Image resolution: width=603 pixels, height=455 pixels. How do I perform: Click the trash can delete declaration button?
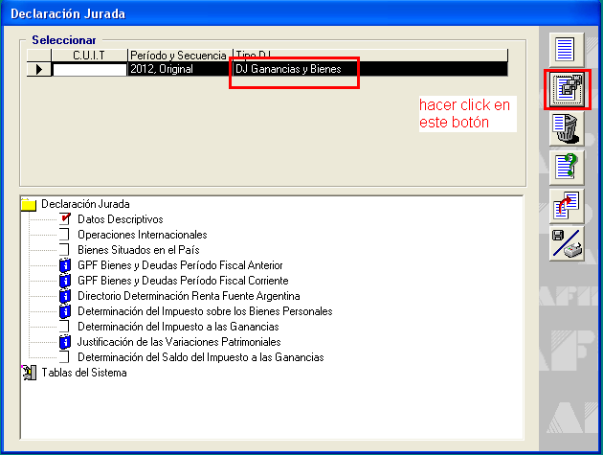[567, 128]
